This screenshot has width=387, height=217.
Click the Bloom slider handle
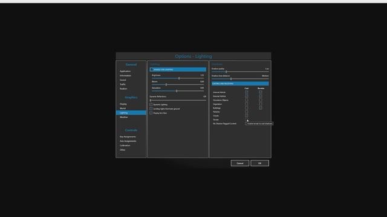coord(166,84)
